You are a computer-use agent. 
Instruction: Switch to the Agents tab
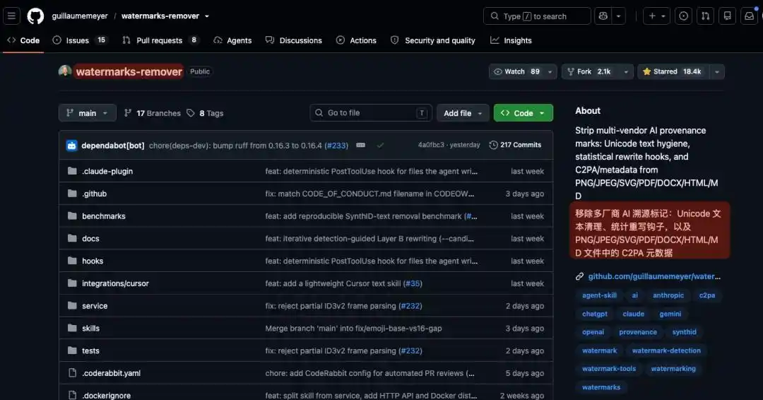pyautogui.click(x=232, y=40)
